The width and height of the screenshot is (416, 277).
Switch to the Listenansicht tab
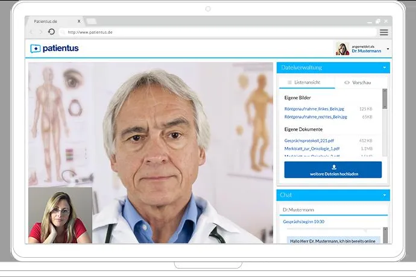pyautogui.click(x=307, y=82)
